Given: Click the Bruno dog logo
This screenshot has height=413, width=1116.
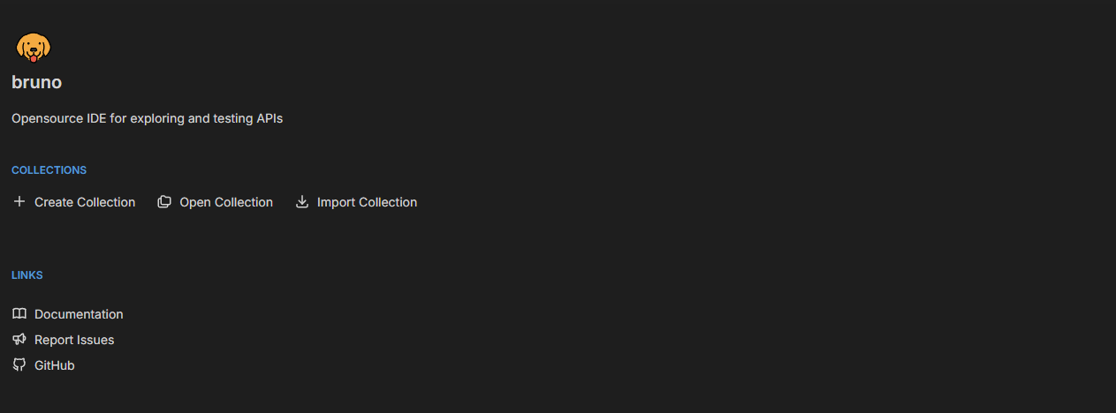Looking at the screenshot, I should [34, 47].
